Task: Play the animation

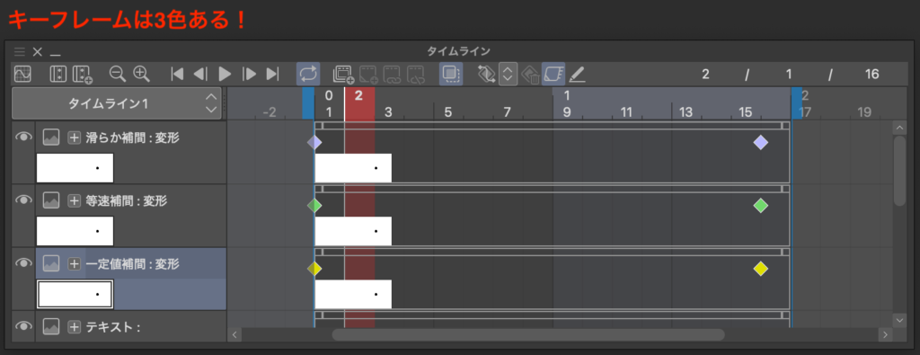Action: 225,74
